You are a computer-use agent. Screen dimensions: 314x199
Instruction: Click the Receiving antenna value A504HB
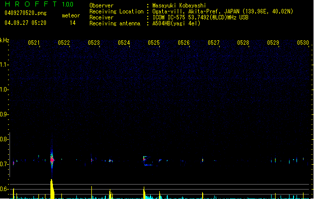[162, 23]
